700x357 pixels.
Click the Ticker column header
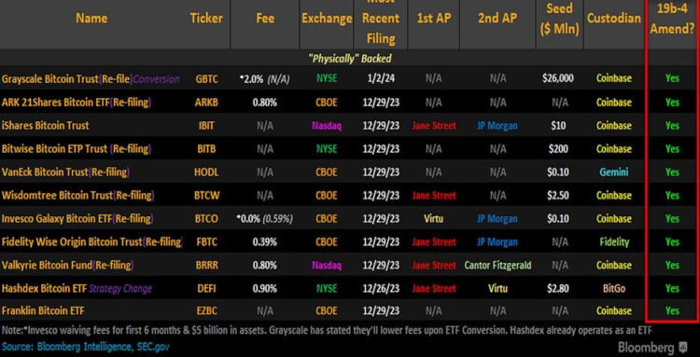(x=206, y=18)
